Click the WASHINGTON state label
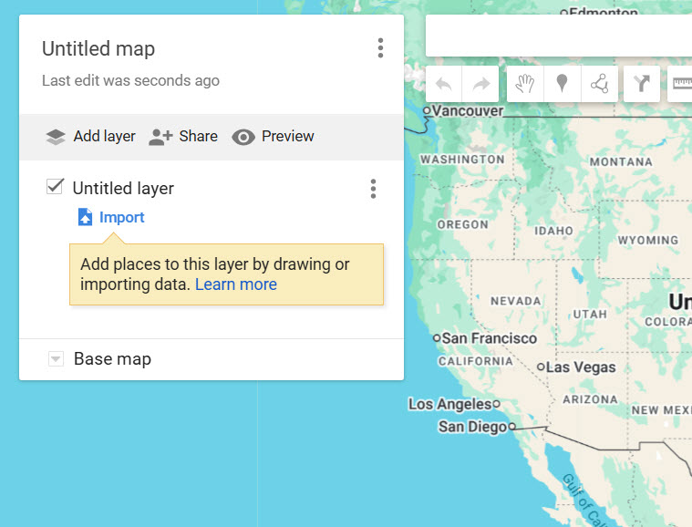The height and width of the screenshot is (527, 692). [x=462, y=160]
